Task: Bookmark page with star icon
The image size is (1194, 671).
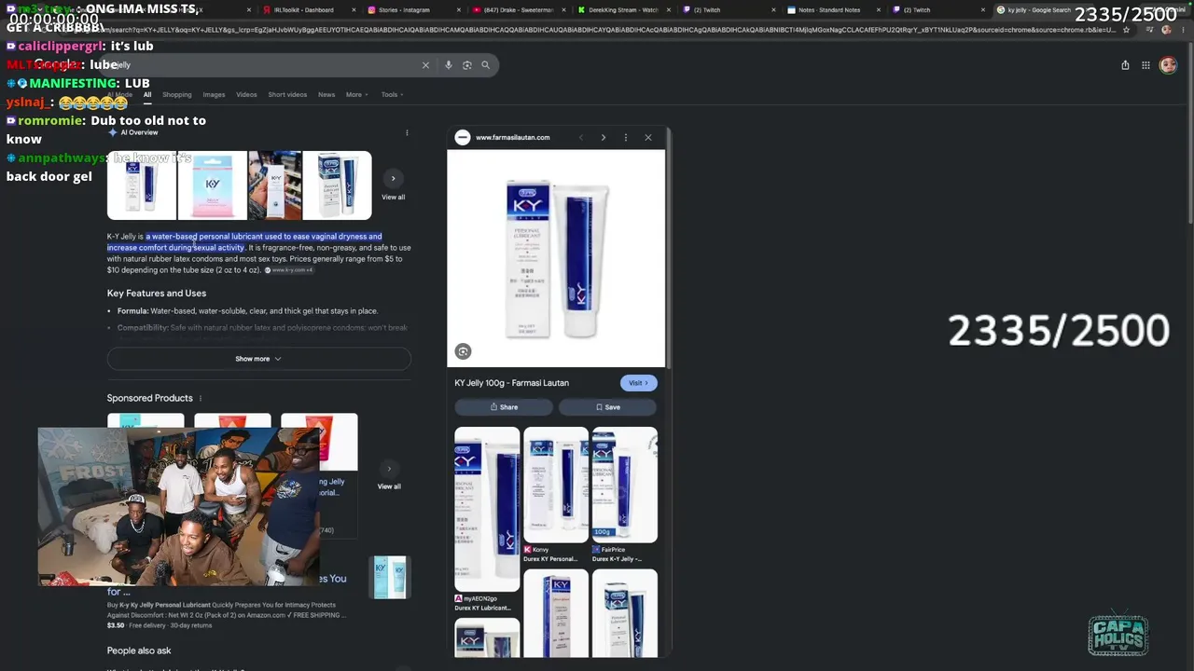Action: point(1127,30)
